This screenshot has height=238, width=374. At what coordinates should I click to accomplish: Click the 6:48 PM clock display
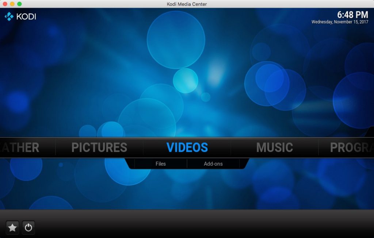[353, 15]
